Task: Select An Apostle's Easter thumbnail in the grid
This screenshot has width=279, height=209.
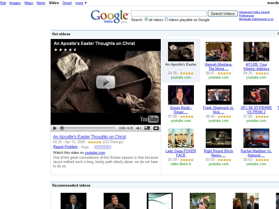Action: (x=181, y=52)
